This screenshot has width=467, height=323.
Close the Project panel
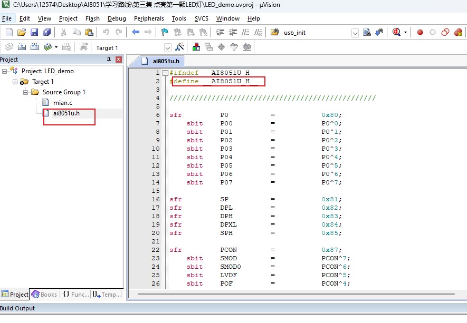tap(118, 60)
